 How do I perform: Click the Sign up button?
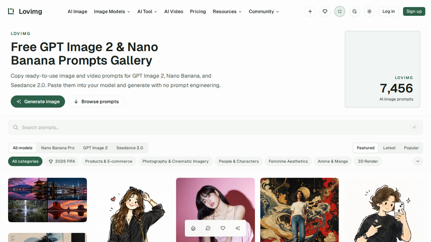[x=414, y=12]
